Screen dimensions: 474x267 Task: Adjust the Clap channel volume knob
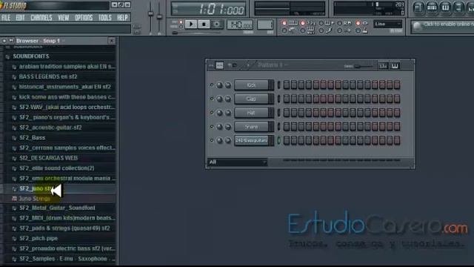pyautogui.click(x=228, y=99)
